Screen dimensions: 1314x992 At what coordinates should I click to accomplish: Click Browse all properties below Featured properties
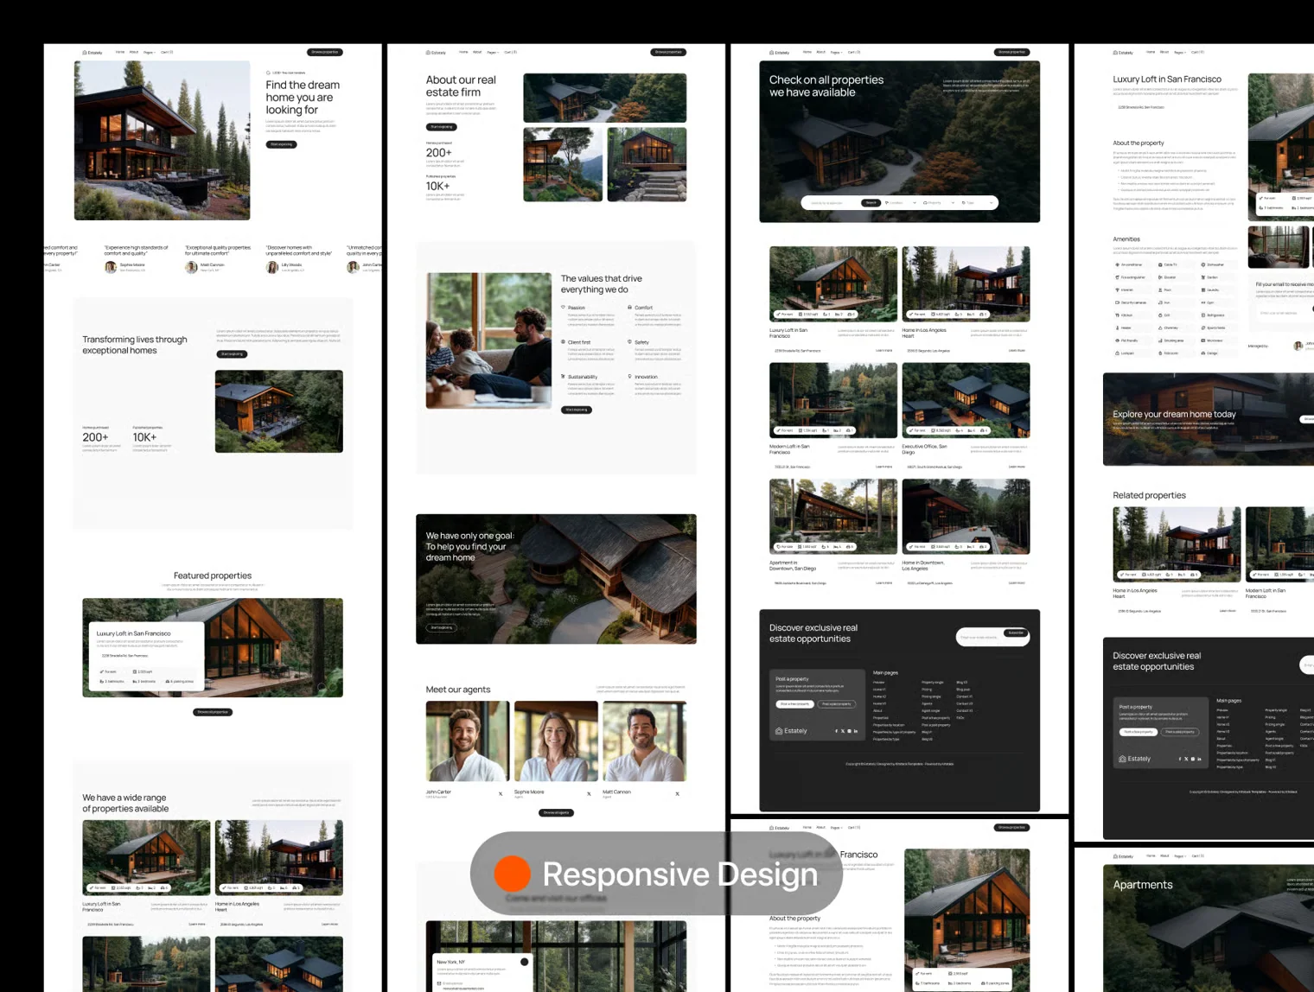(213, 712)
